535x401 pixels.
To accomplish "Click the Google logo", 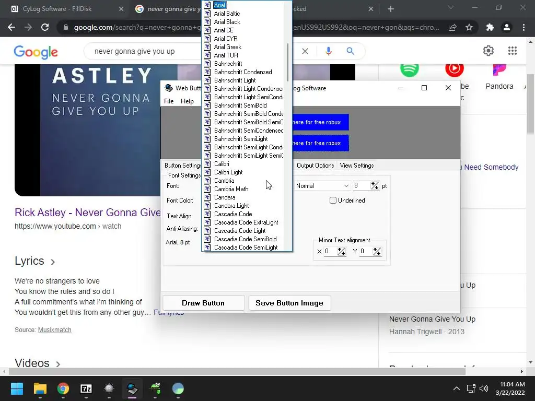I will (36, 52).
